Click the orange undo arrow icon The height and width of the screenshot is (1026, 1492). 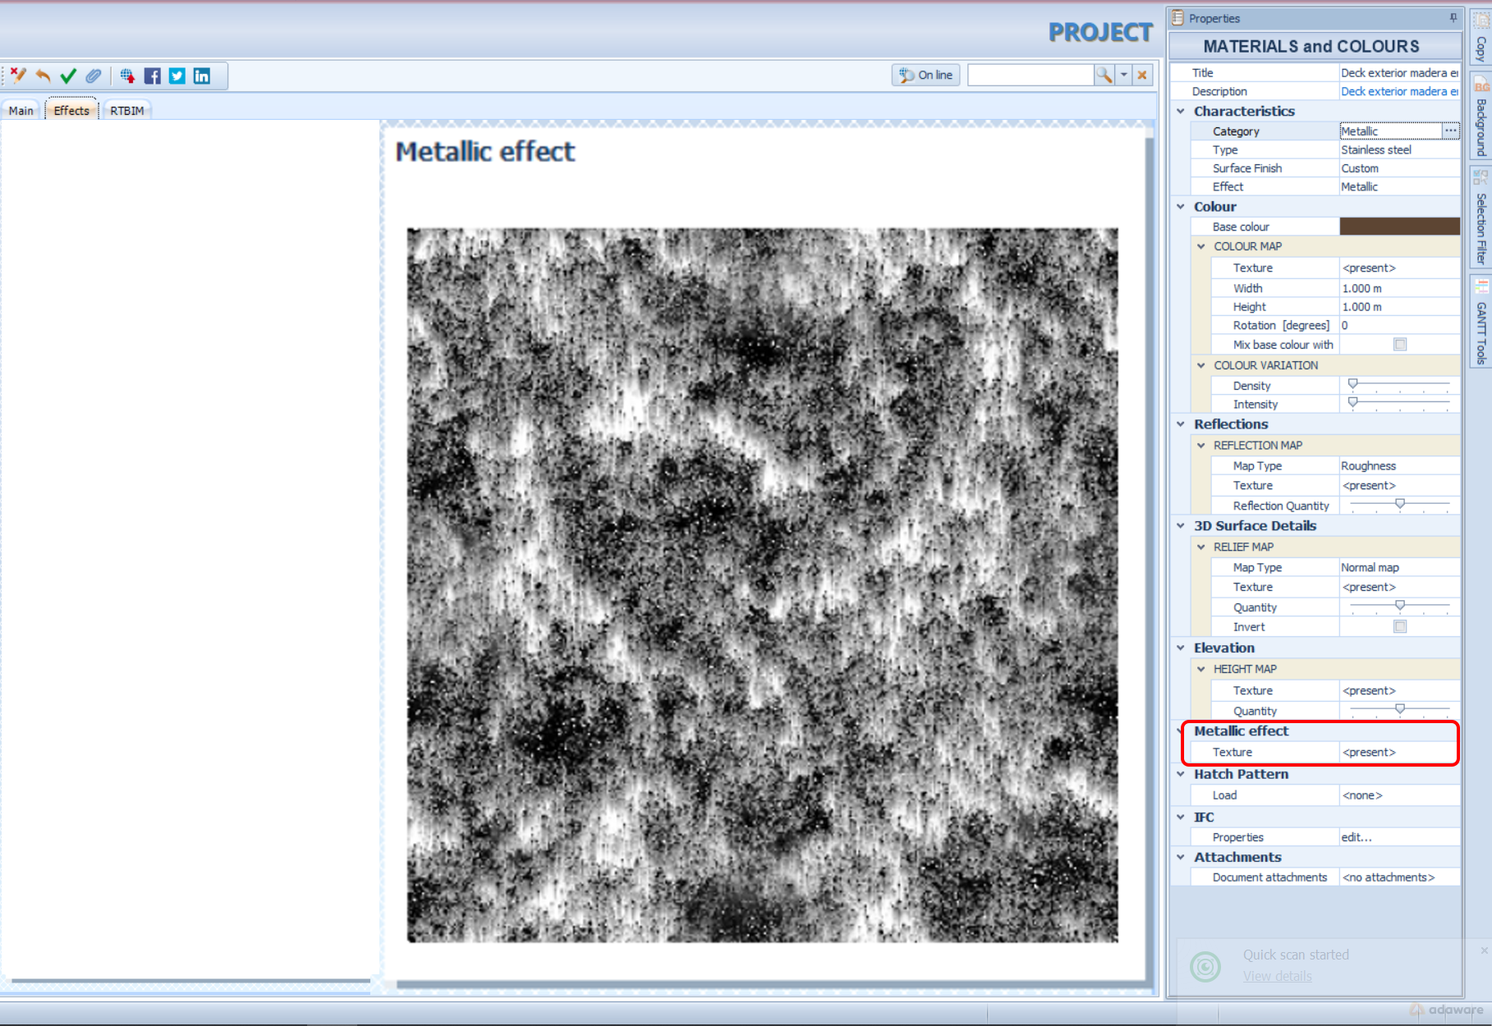(x=43, y=76)
